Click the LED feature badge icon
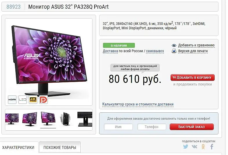Screen dimensions: 228x155 point(23,99)
